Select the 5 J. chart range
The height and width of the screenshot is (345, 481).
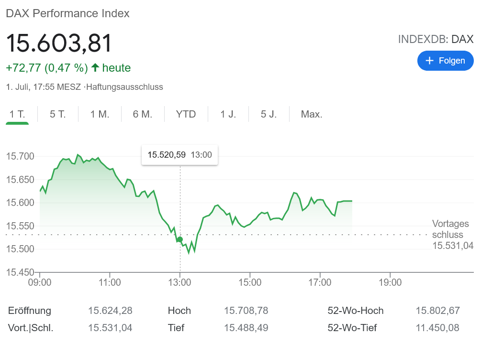(268, 114)
